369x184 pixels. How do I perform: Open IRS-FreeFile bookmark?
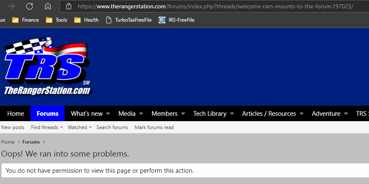pyautogui.click(x=177, y=20)
